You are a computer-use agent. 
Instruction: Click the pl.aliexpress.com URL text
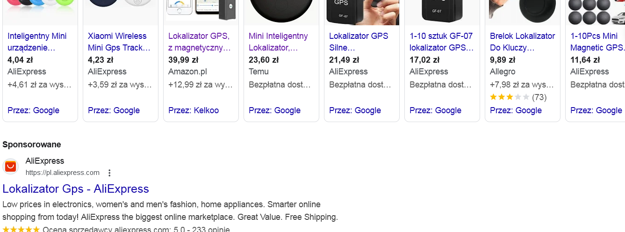coord(63,173)
